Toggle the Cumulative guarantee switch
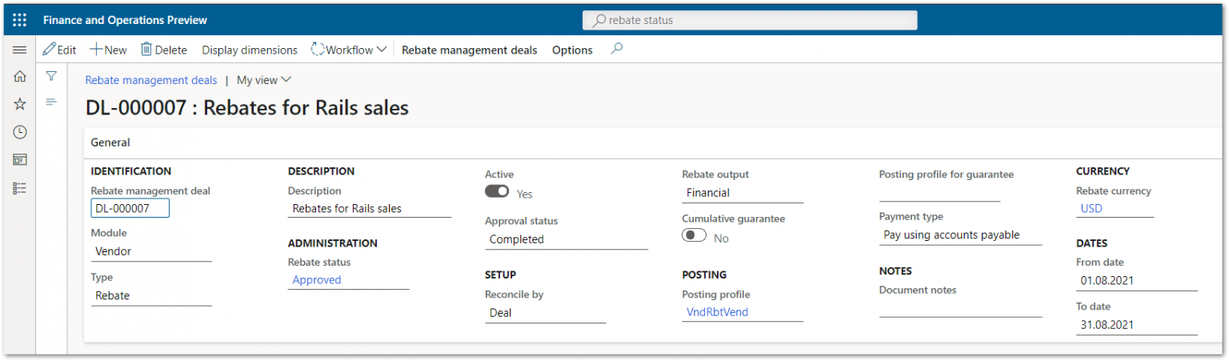This screenshot has height=361, width=1229. (x=694, y=235)
